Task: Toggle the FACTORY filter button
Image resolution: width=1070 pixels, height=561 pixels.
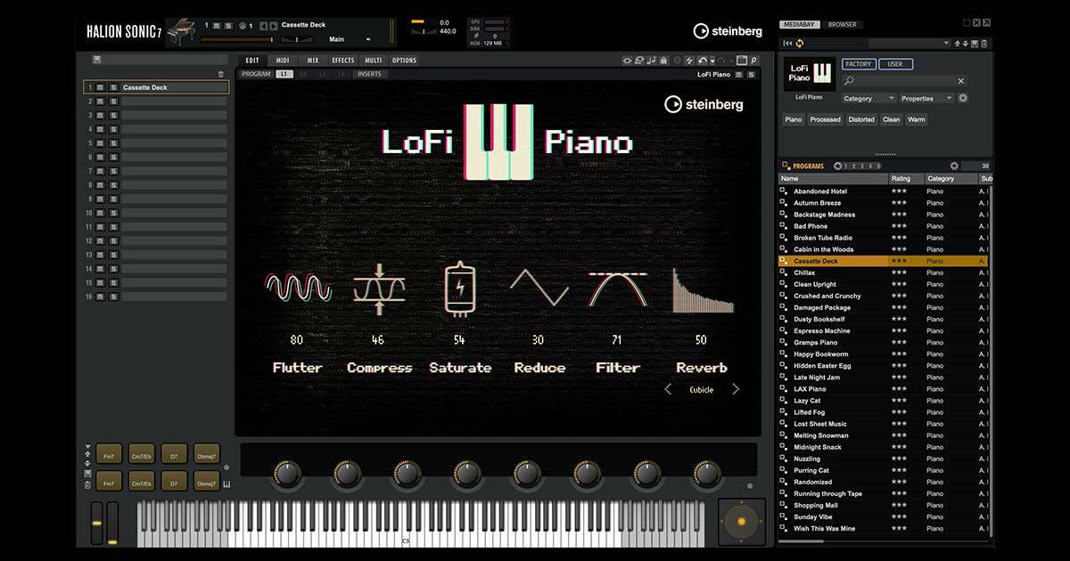Action: (858, 64)
